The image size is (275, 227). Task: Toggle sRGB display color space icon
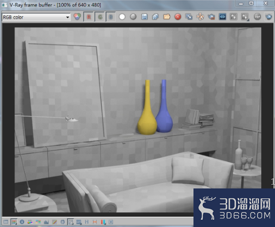71,222
